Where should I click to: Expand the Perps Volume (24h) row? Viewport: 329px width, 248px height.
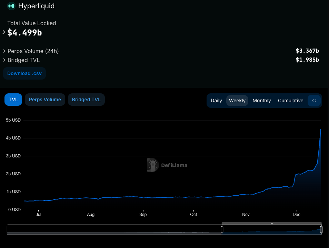[4, 51]
